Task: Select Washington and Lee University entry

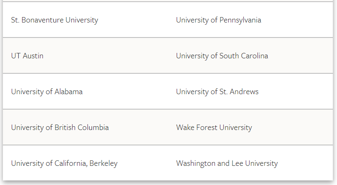Action: (x=227, y=163)
